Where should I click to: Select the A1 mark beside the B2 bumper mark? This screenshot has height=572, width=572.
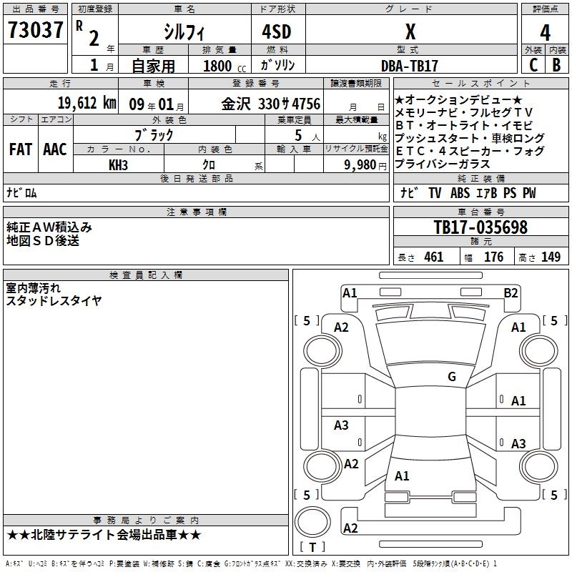350,293
